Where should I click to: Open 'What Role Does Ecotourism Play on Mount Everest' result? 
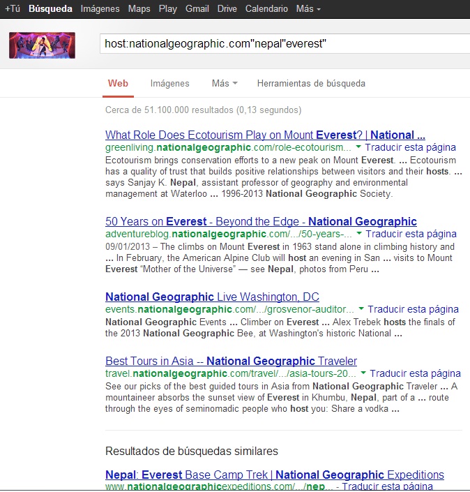(265, 135)
